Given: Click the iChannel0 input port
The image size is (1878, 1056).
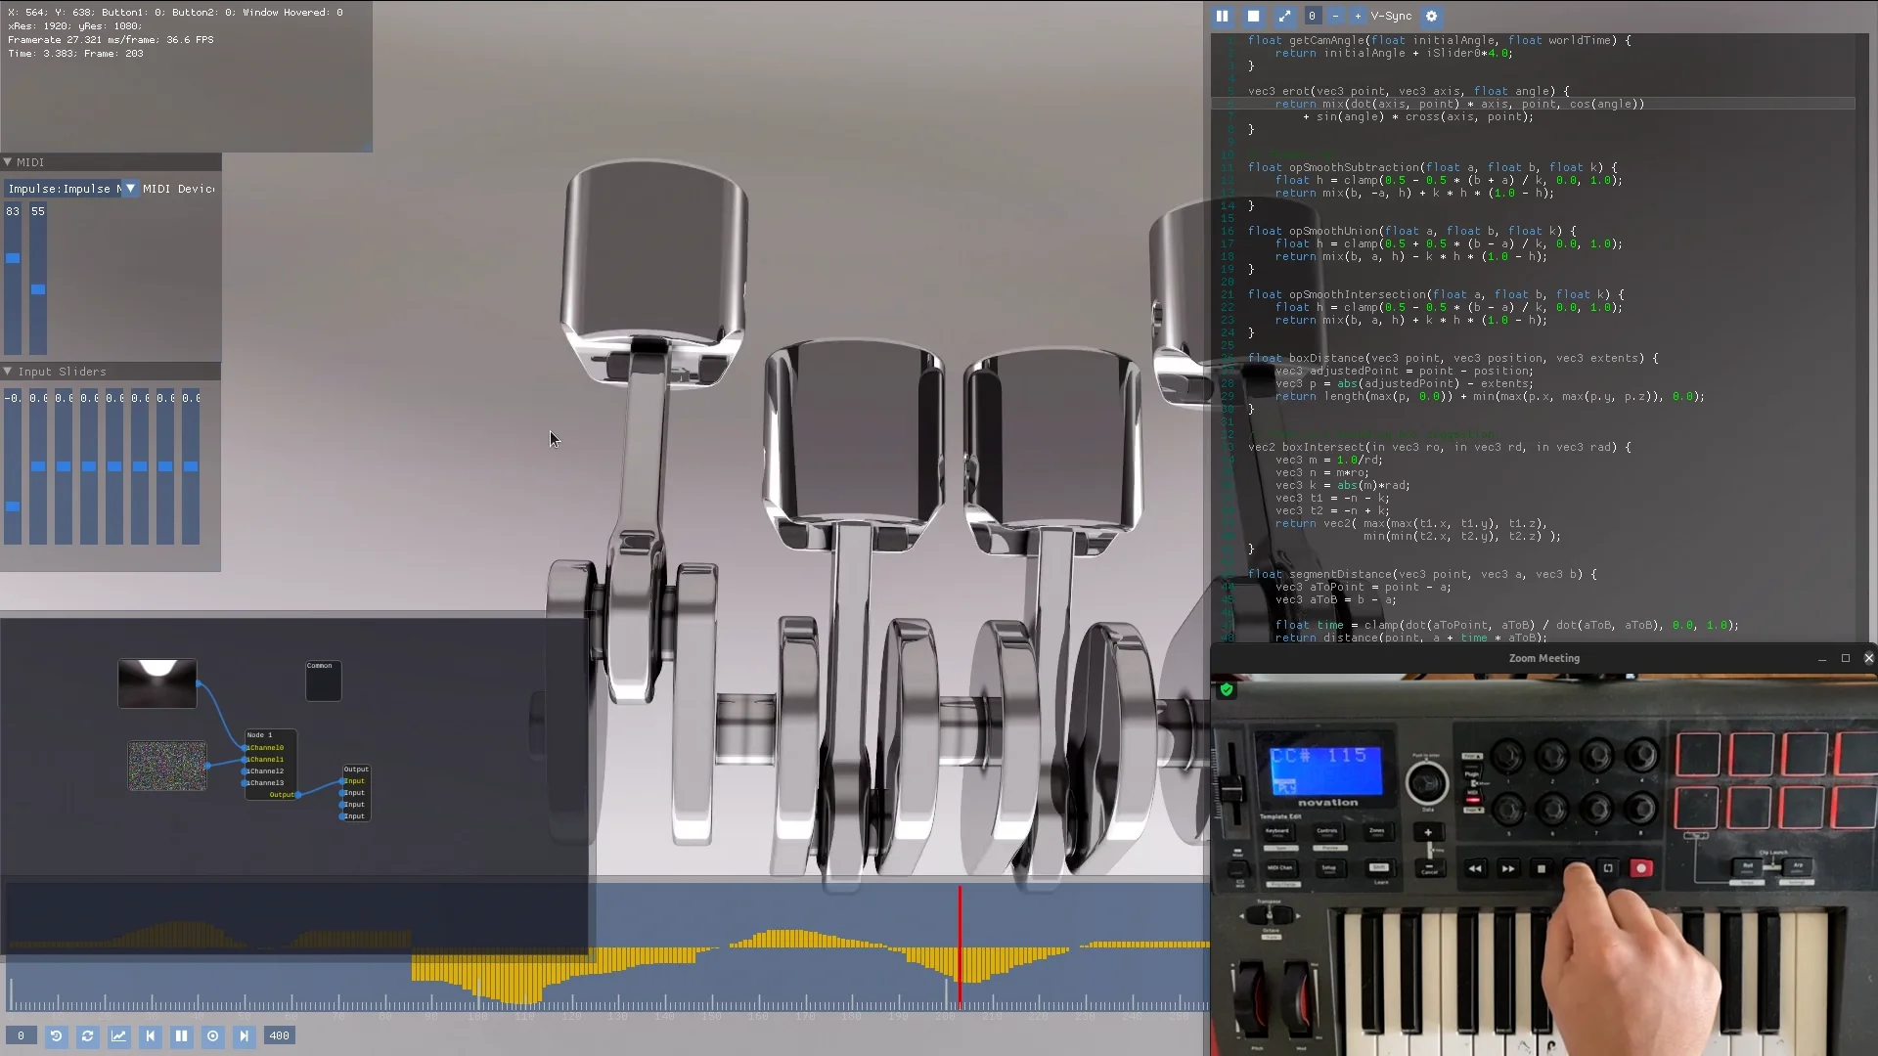Looking at the screenshot, I should 245,748.
